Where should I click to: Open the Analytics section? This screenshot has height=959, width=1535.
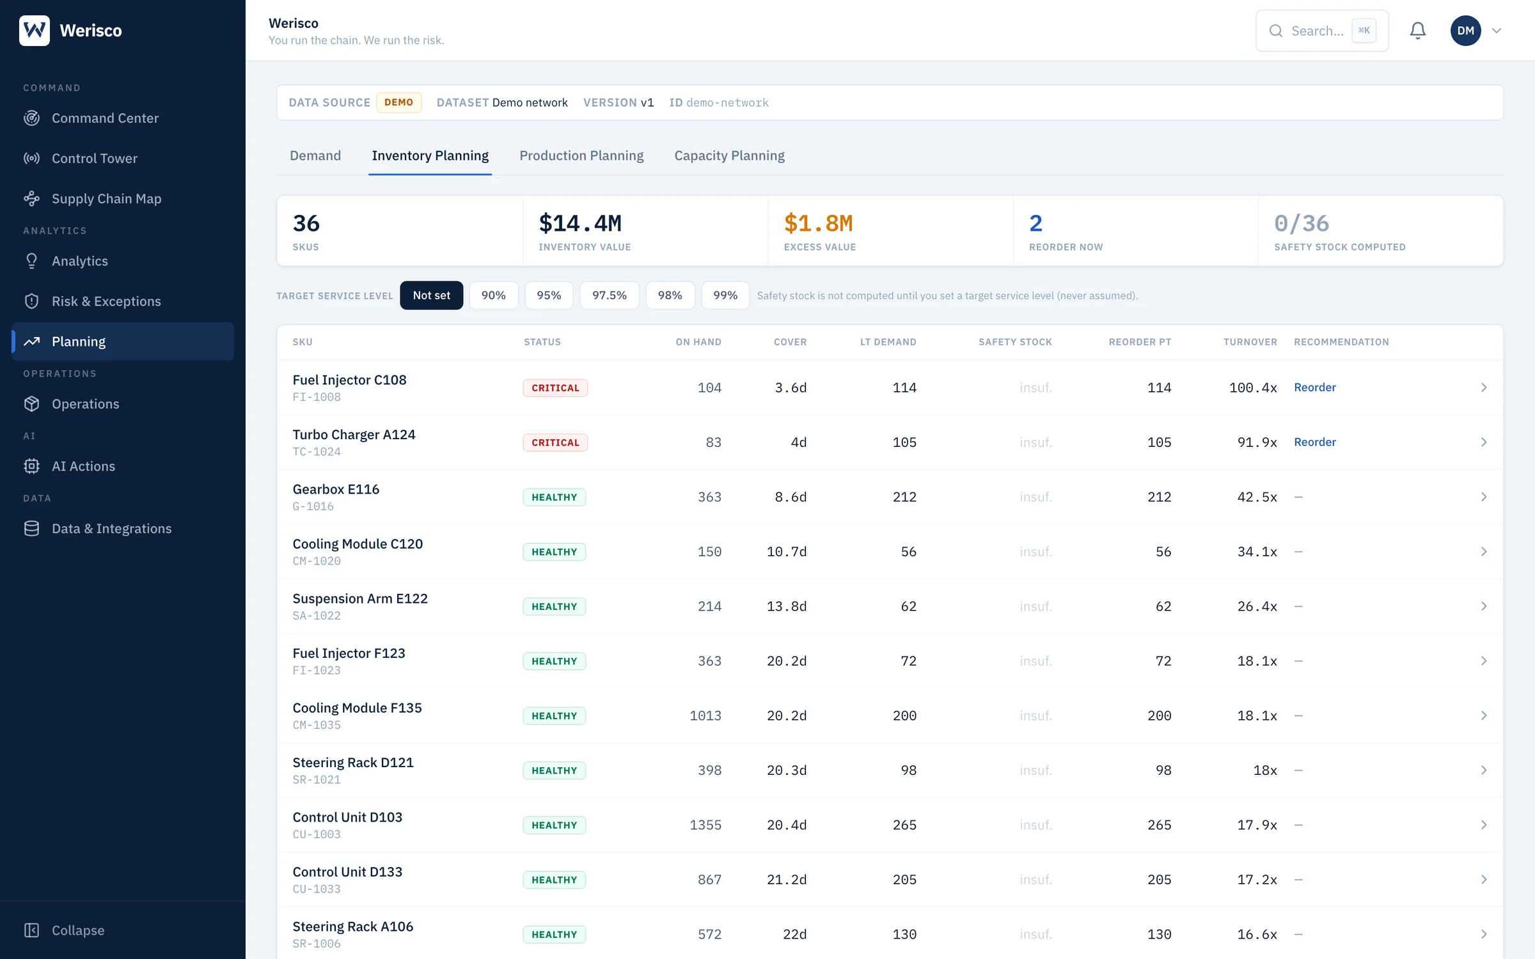(x=123, y=261)
